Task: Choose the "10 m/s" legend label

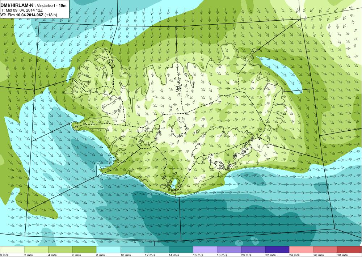Action: 126,255
